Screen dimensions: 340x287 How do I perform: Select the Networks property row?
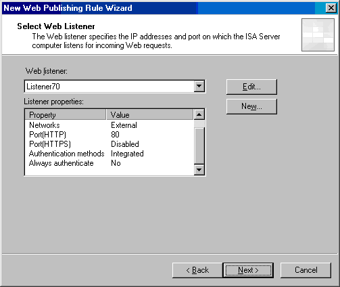(x=110, y=125)
